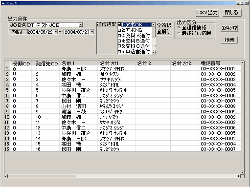Viewport: 250px width, 187px height.
Task: Check the 5:資料C送付 checkbox
Action: 119,46
